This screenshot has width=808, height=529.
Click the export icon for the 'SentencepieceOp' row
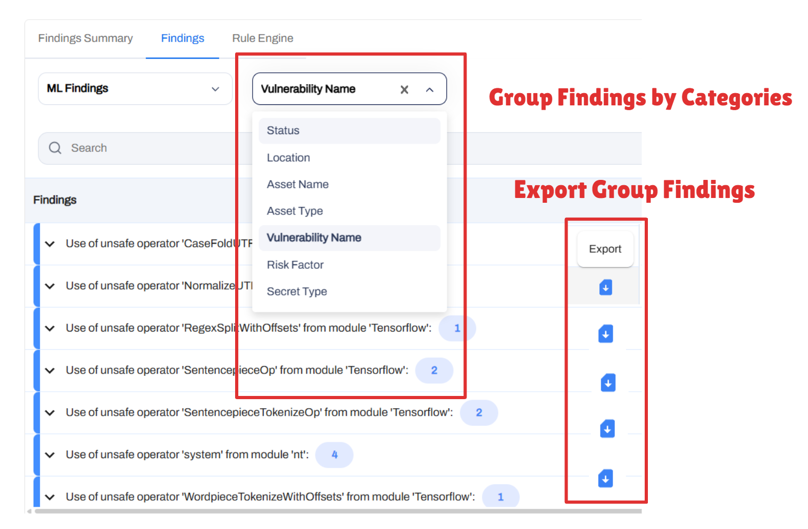coord(608,383)
